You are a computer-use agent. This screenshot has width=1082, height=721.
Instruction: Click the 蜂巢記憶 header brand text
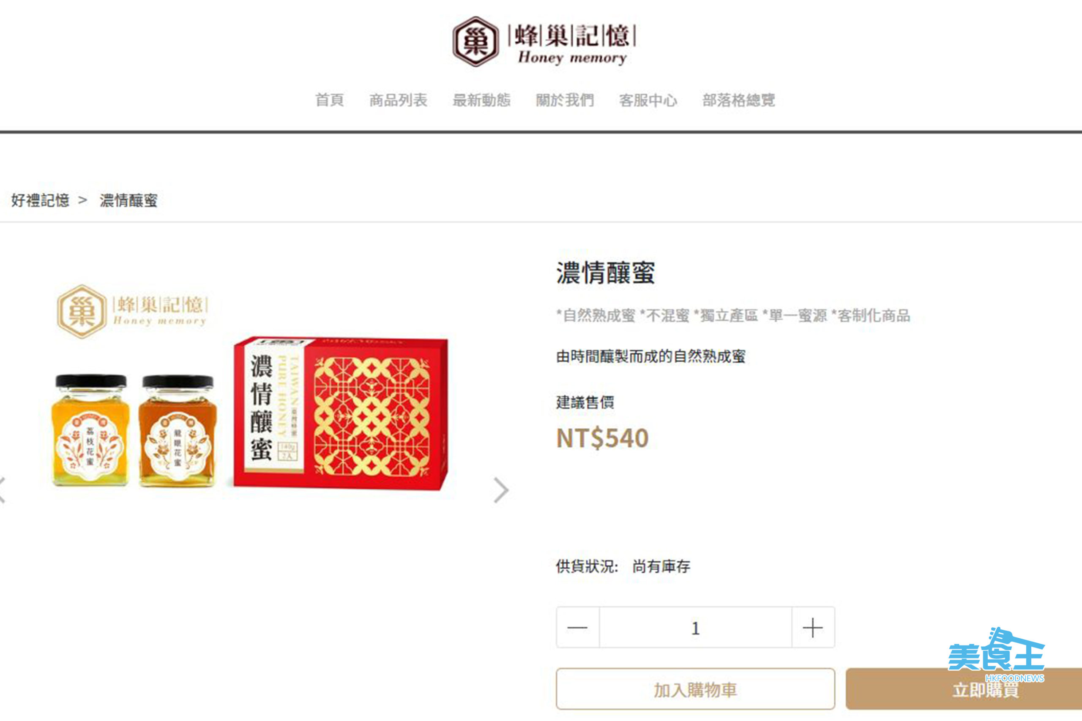pos(572,36)
